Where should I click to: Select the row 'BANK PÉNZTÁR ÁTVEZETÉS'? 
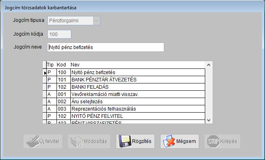(x=124, y=80)
